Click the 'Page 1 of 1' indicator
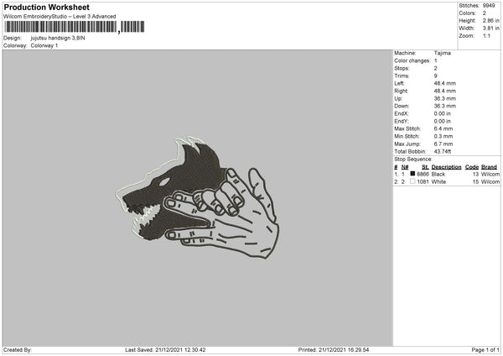 point(485,350)
